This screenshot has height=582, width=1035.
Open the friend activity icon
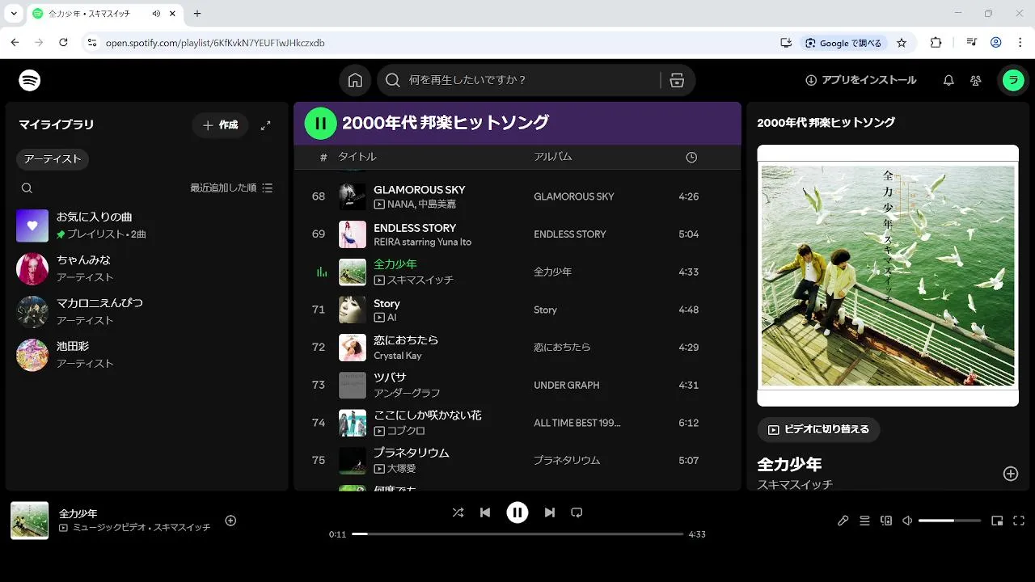click(x=976, y=80)
